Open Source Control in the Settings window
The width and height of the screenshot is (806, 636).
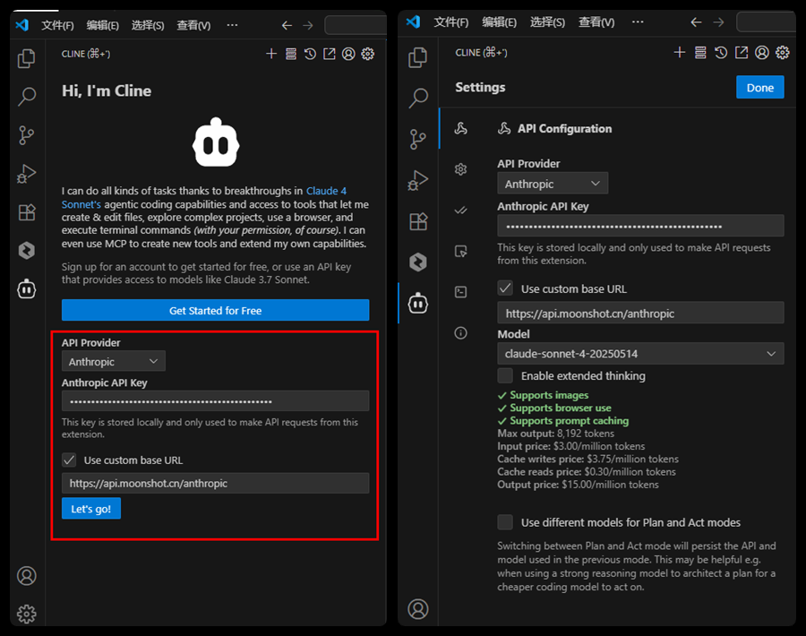(x=418, y=139)
